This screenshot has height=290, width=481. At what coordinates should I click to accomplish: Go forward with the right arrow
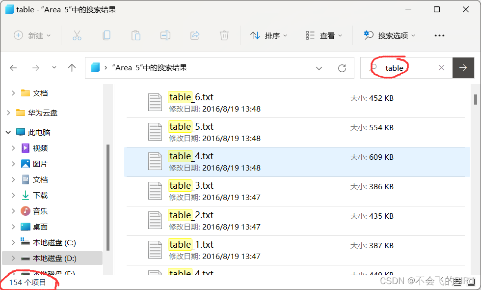[36, 68]
